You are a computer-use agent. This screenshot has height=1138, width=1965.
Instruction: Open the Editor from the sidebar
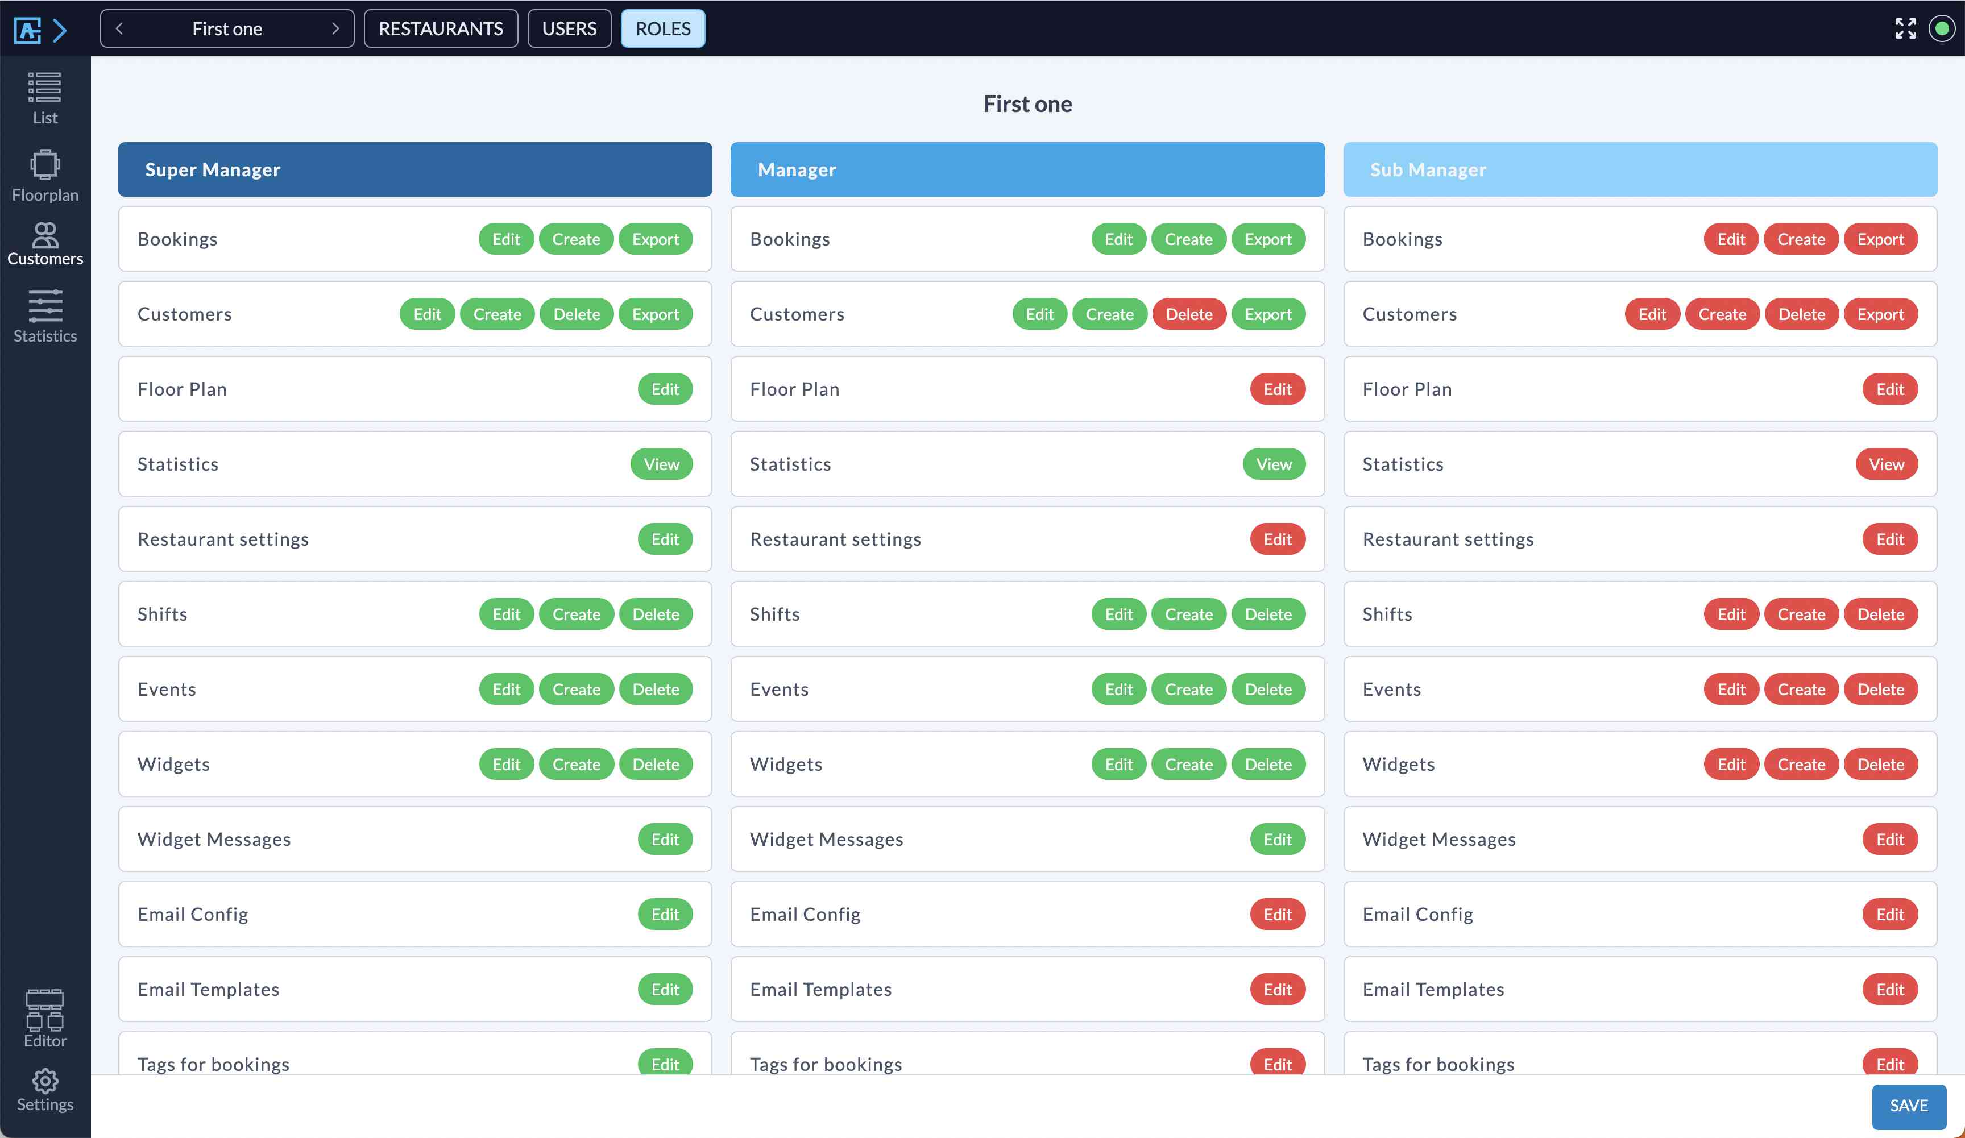44,1018
